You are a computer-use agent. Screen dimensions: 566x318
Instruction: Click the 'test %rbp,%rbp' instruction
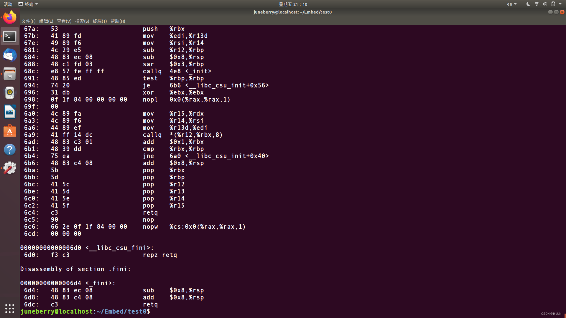tap(173, 78)
